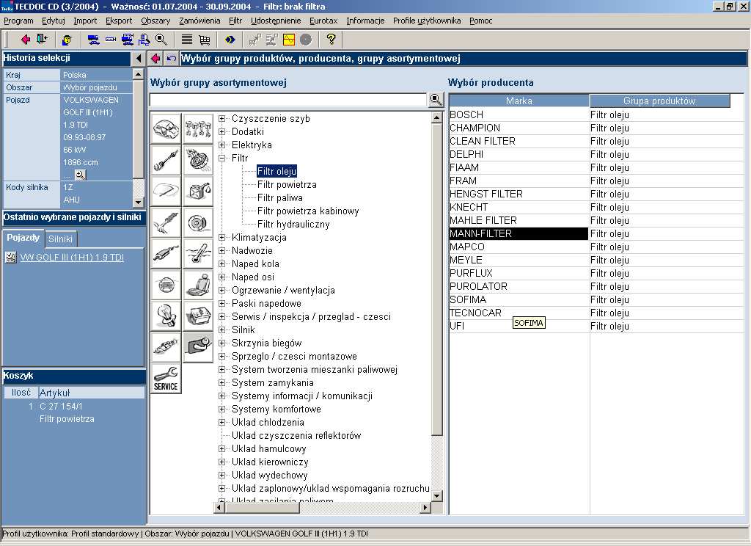Image resolution: width=751 pixels, height=546 pixels.
Task: Open the Eksport menu
Action: pos(119,21)
